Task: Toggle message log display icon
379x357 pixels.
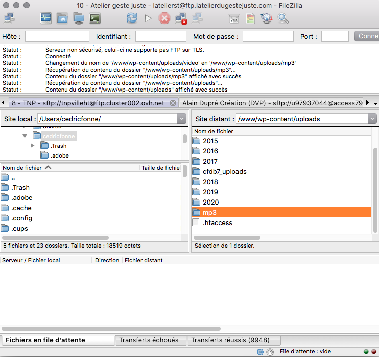Action: (x=46, y=18)
